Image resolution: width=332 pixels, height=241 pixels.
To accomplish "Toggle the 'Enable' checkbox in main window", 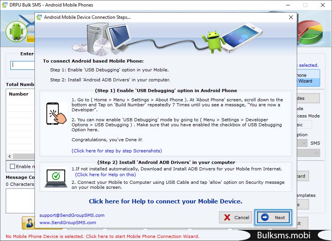I will 12,166.
